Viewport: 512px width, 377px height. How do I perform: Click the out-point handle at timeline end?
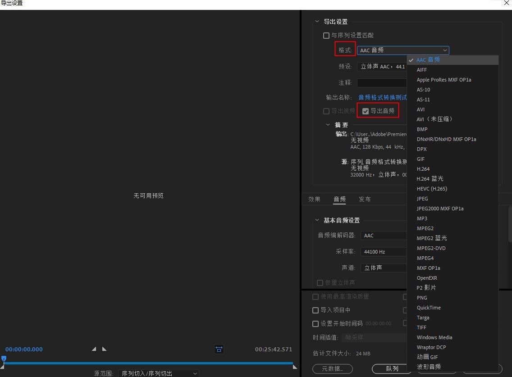click(x=295, y=367)
